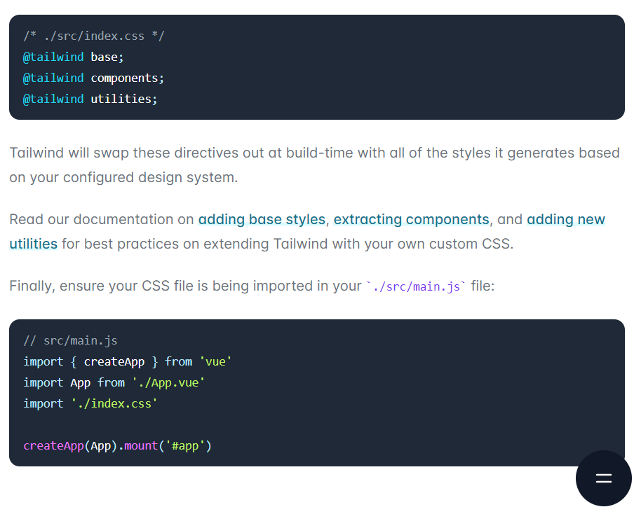Click the '@tailwind base;' directive line
The image size is (634, 507).
click(x=72, y=57)
